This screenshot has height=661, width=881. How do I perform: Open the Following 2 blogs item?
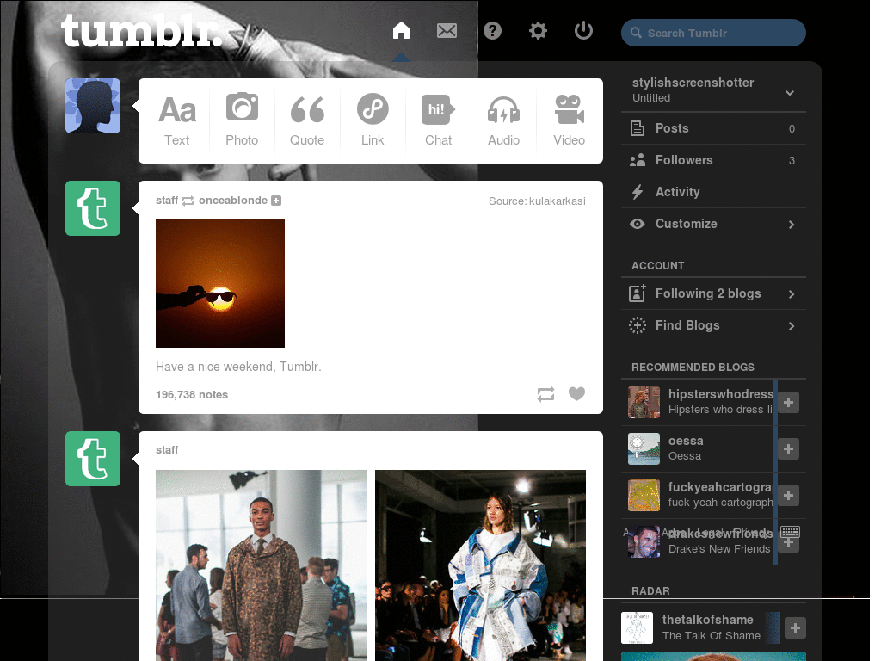click(713, 293)
